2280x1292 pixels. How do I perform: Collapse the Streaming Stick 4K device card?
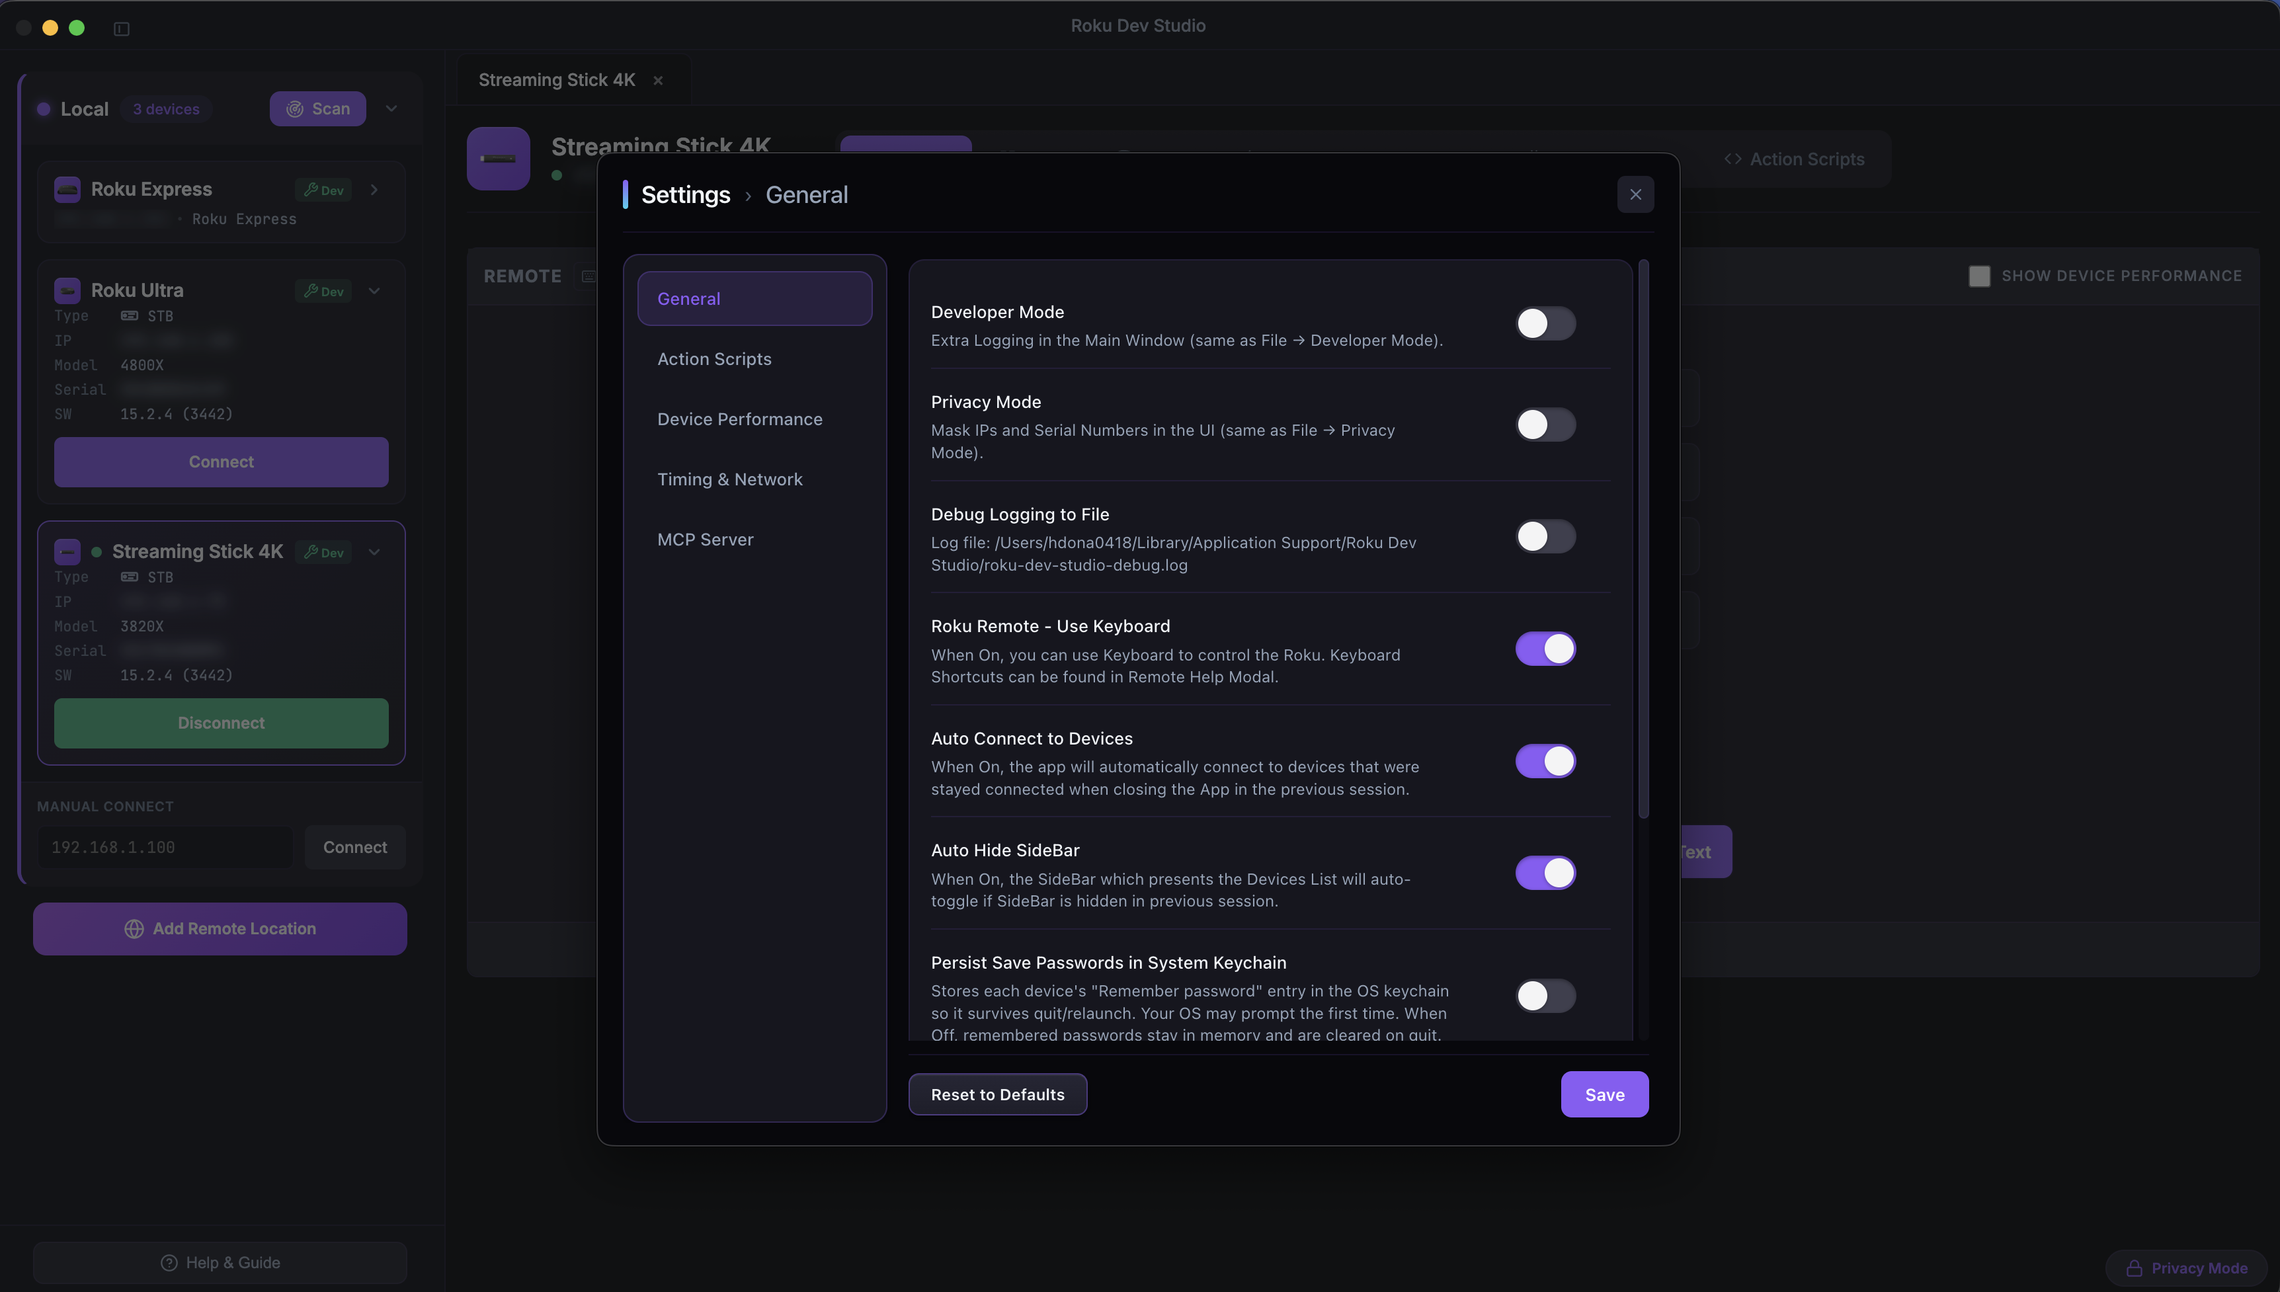[x=374, y=552]
